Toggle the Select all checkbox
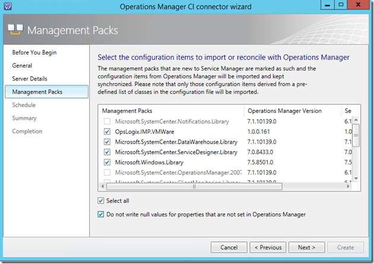This screenshot has height=264, width=374. coord(101,201)
